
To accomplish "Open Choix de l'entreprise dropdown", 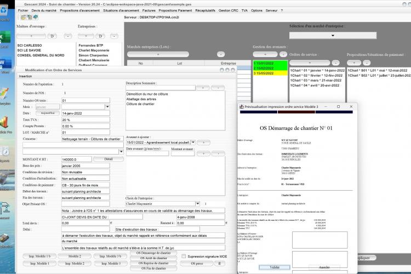I will (198, 204).
